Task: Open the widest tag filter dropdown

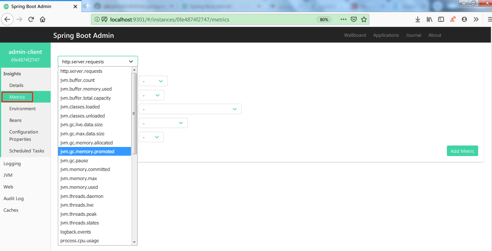Action: [190, 109]
